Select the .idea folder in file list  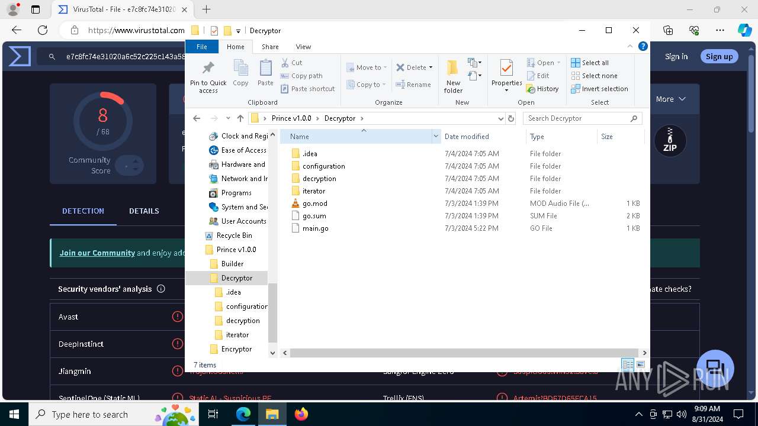310,154
